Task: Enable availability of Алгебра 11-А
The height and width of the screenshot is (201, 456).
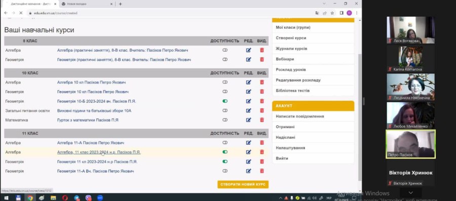Action: click(225, 143)
